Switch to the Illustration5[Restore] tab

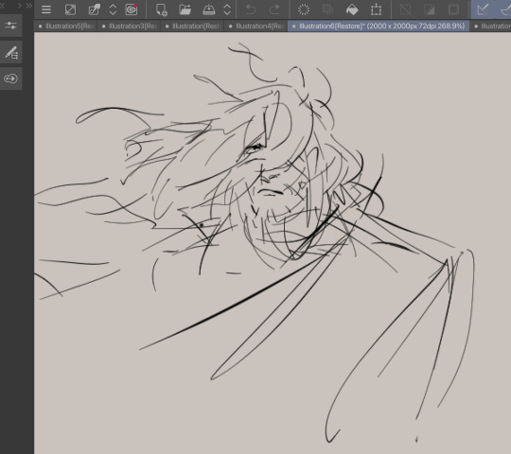(65, 26)
